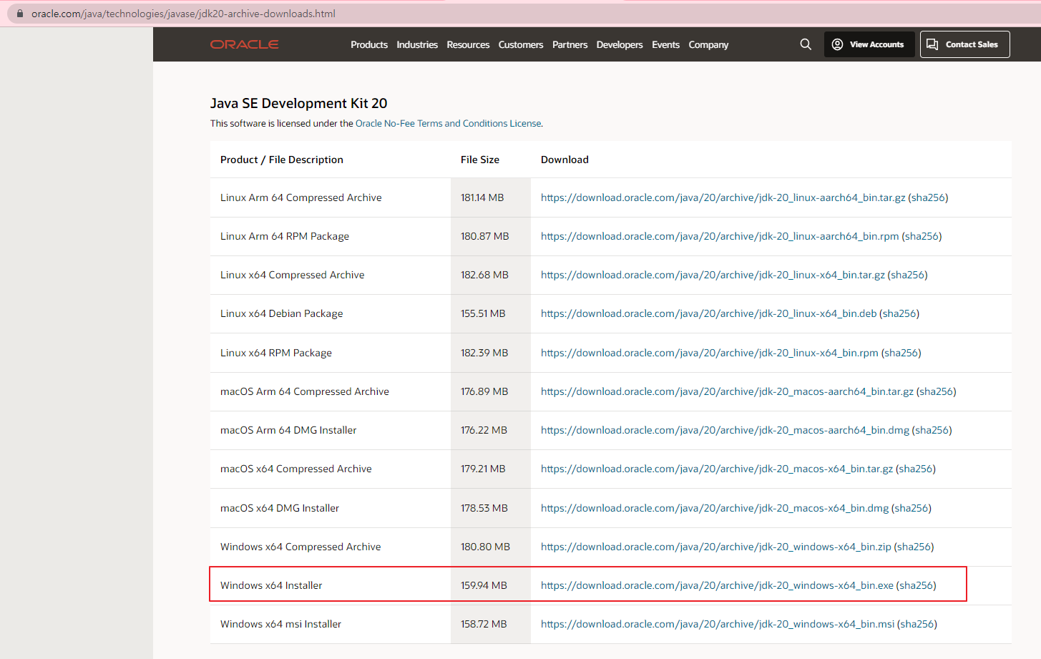Download jdk-20_linux-x64_bin.deb link
The height and width of the screenshot is (659, 1041).
tap(708, 313)
